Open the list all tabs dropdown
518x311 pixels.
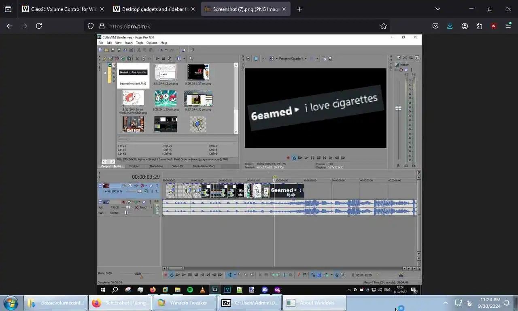pyautogui.click(x=437, y=9)
